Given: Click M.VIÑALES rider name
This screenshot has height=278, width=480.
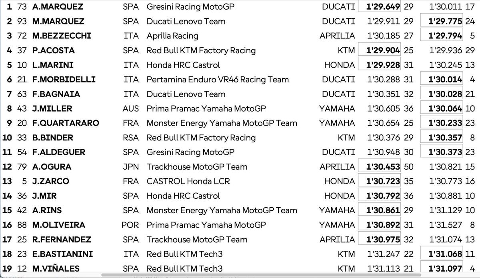Looking at the screenshot, I should coord(56,268).
